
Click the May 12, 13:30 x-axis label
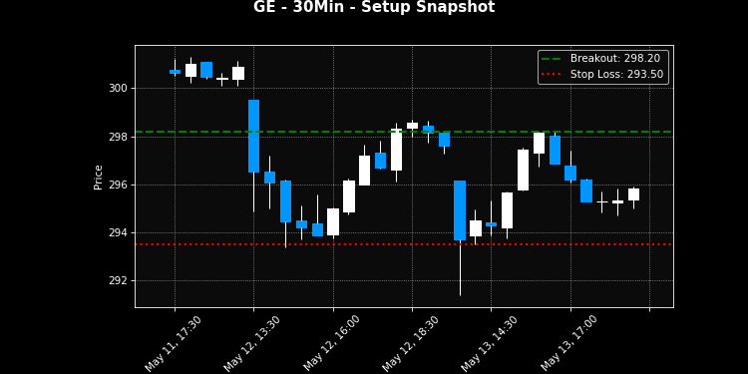click(251, 343)
